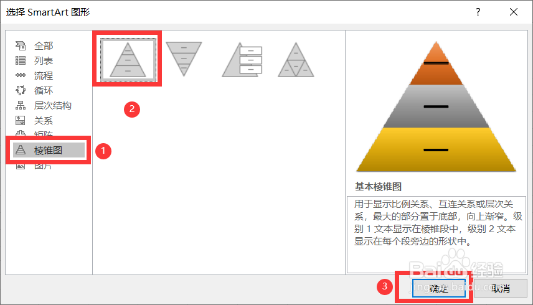Click the 全部 category icon
Screen dimensions: 533x305
click(21, 45)
